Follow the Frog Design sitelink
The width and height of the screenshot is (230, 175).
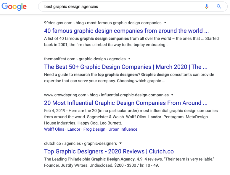point(94,129)
